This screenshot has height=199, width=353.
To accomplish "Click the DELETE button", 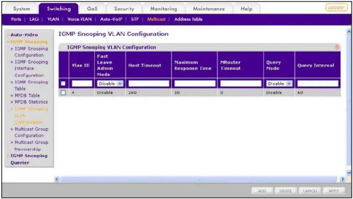I will [x=285, y=191].
